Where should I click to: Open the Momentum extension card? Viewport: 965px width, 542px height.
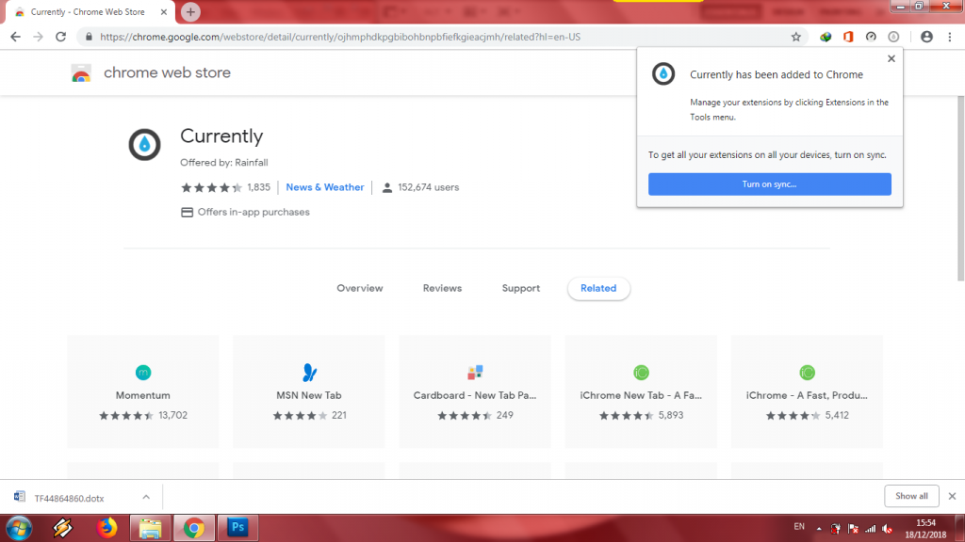(143, 391)
